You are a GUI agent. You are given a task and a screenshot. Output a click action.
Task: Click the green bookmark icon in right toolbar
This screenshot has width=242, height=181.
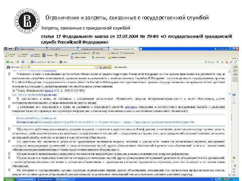[x=222, y=62]
